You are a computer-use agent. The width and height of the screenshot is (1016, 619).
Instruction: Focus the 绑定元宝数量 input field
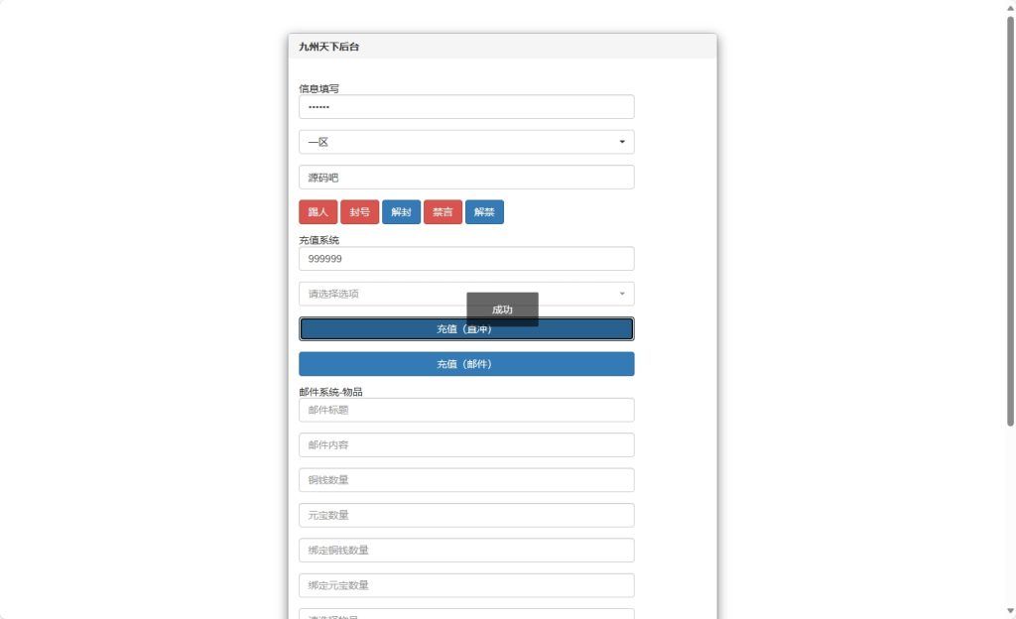coord(466,585)
